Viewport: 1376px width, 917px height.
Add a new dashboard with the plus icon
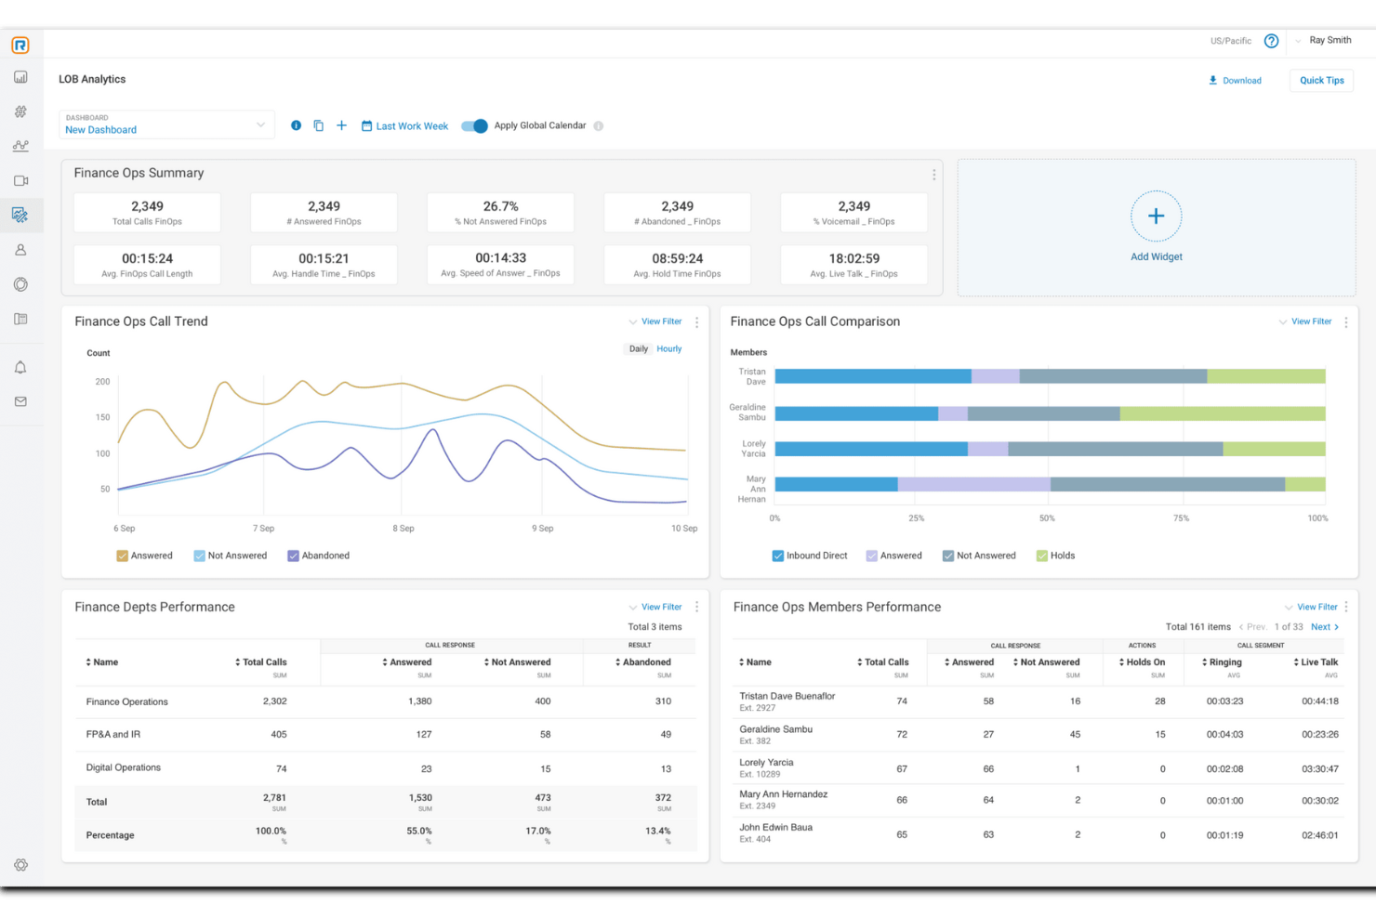point(341,124)
